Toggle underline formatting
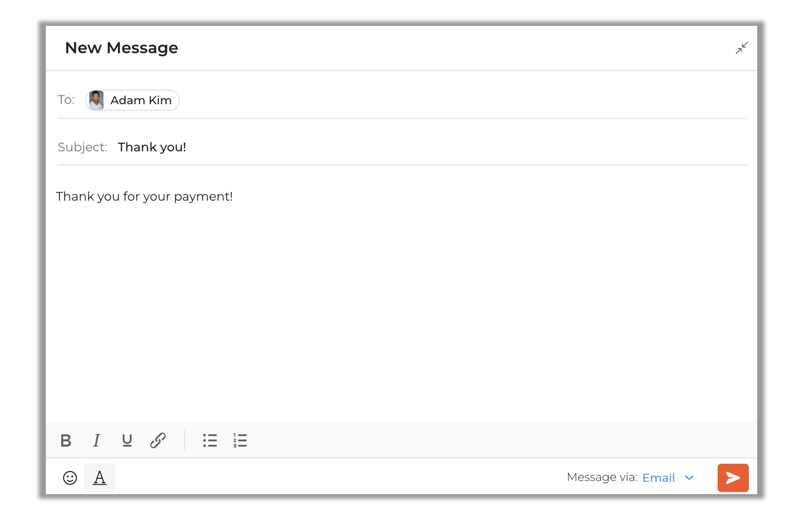The height and width of the screenshot is (530, 806). pyautogui.click(x=127, y=441)
